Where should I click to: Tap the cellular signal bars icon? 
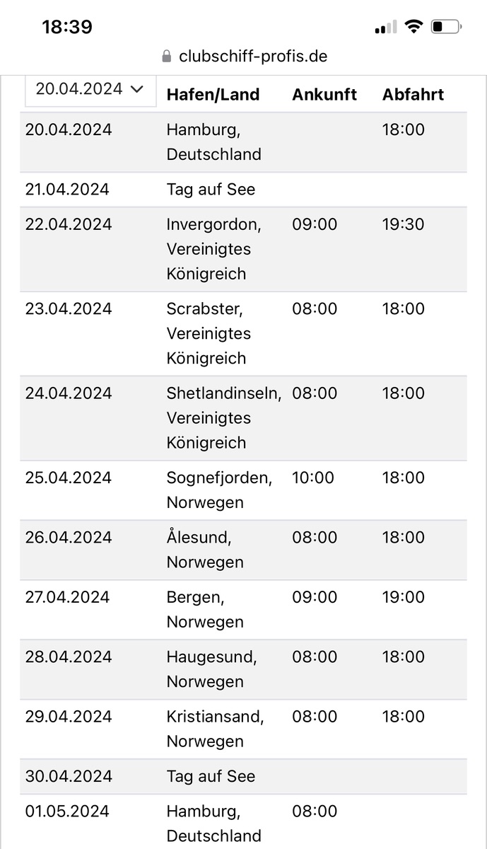[x=386, y=28]
